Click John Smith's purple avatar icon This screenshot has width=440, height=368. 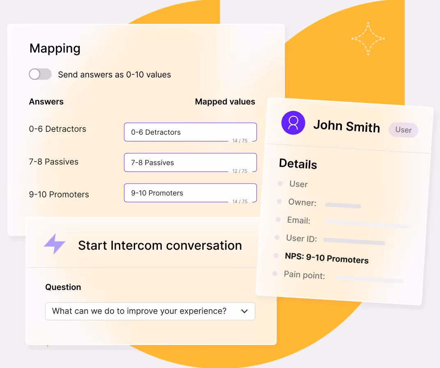point(293,123)
